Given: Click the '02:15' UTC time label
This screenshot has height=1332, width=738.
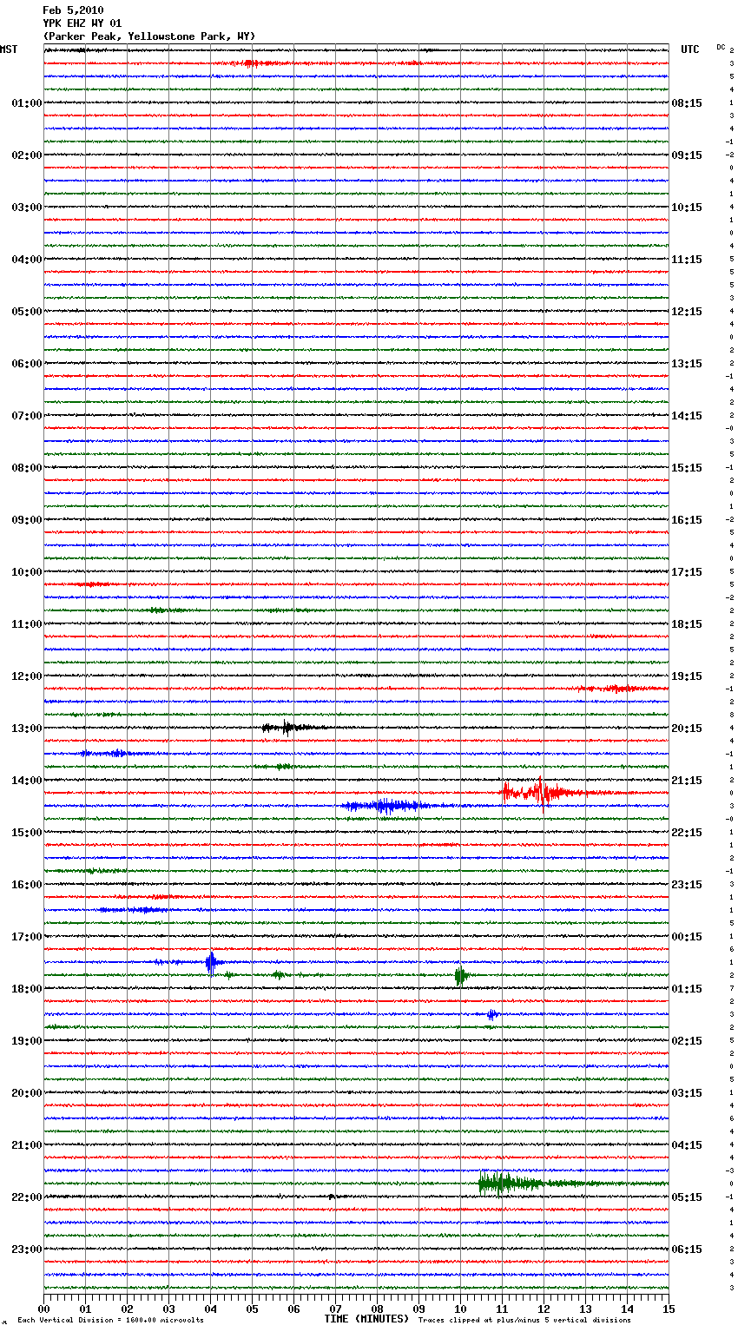Looking at the screenshot, I should (687, 1041).
